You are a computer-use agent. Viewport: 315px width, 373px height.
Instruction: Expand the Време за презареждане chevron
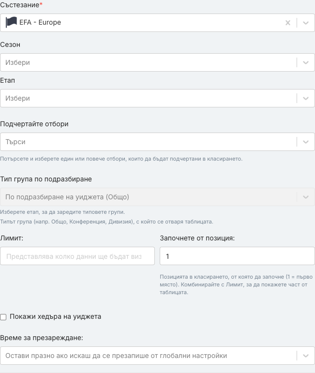(306, 356)
